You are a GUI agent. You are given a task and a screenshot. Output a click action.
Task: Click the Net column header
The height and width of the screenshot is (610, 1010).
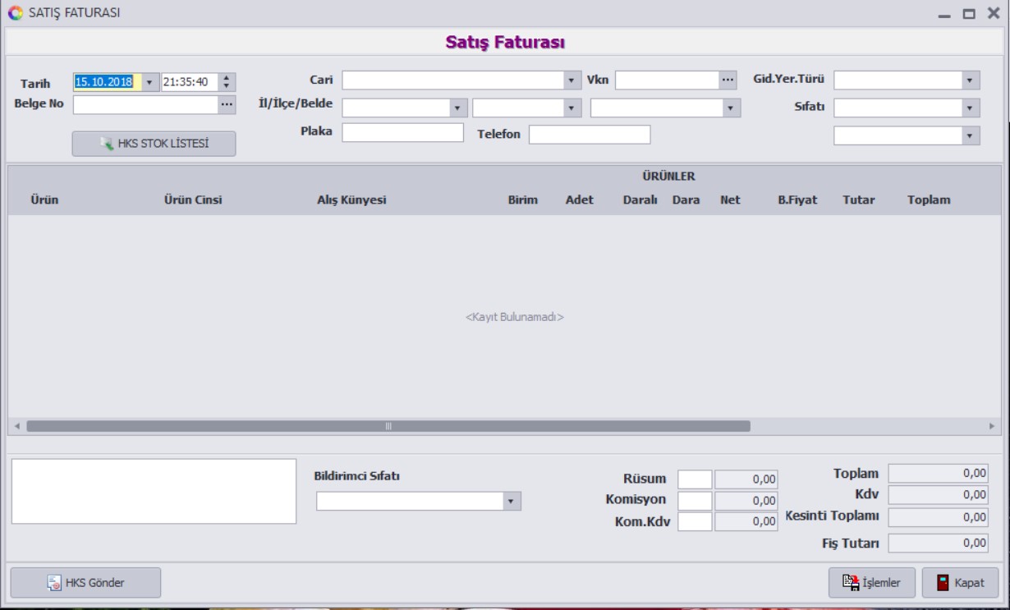(730, 200)
